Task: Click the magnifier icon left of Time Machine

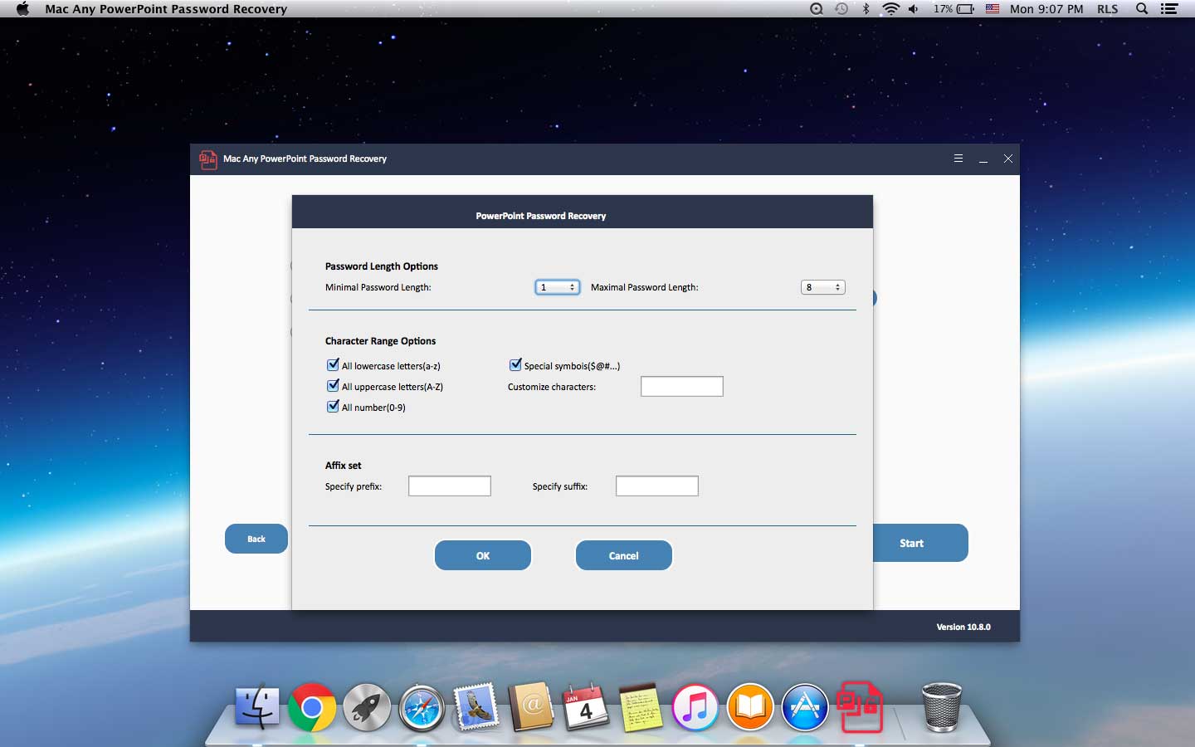Action: [x=817, y=9]
